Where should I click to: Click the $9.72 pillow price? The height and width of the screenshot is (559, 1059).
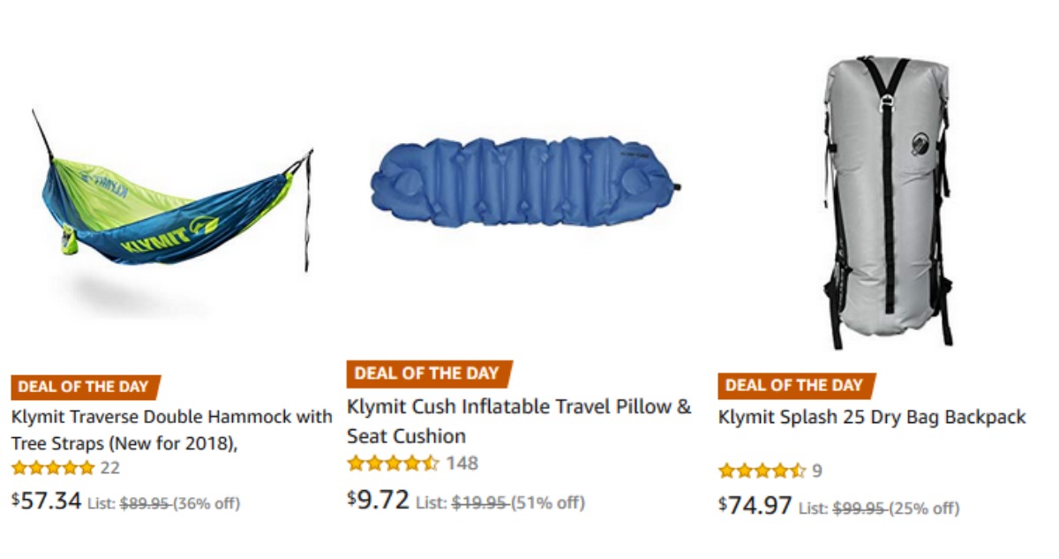point(379,500)
